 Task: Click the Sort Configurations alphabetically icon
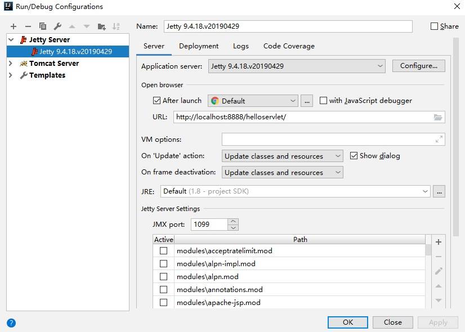tap(116, 26)
